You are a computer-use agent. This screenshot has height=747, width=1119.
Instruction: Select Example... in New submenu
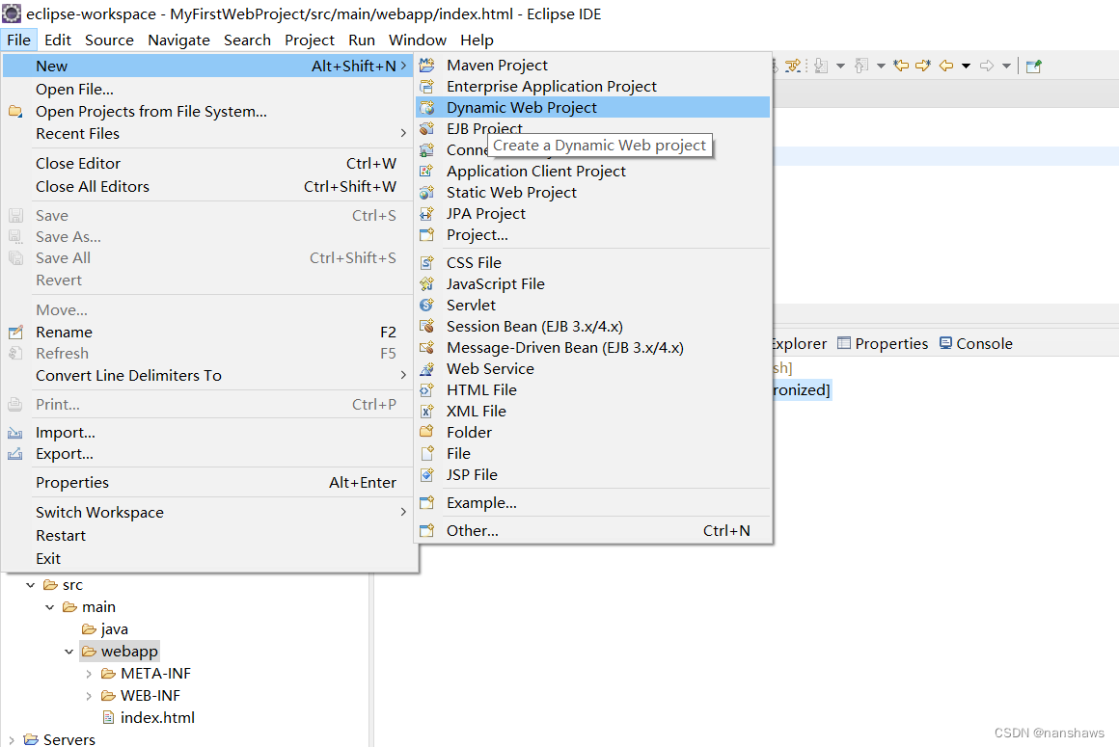(x=593, y=502)
